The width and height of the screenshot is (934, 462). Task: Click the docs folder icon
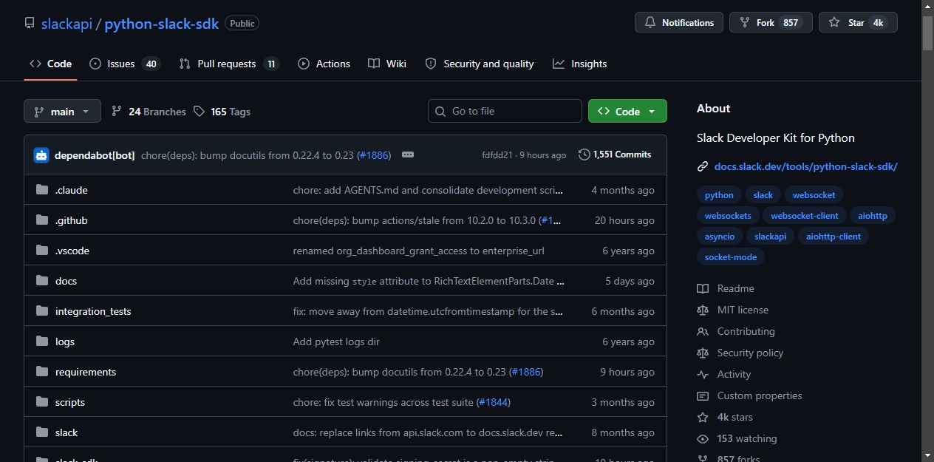click(41, 281)
